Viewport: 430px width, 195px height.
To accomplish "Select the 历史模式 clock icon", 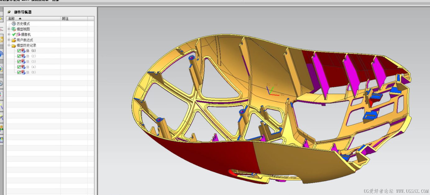I will [x=14, y=24].
